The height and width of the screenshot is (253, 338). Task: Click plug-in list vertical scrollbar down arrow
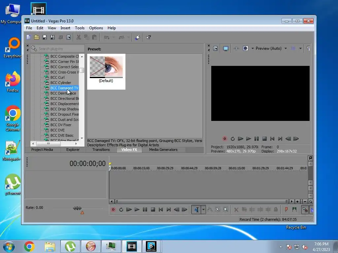tap(82, 138)
